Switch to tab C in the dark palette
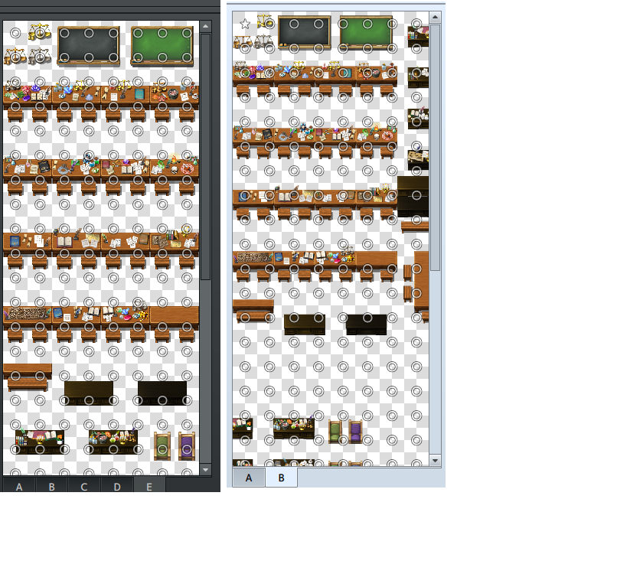 point(84,486)
